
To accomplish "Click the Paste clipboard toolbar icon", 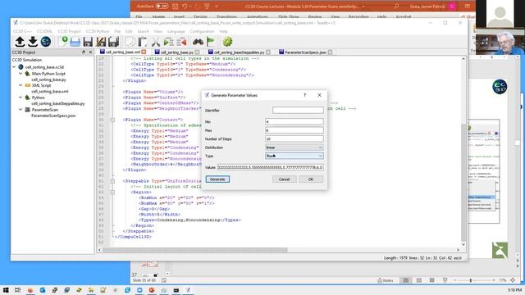I will coord(143,42).
